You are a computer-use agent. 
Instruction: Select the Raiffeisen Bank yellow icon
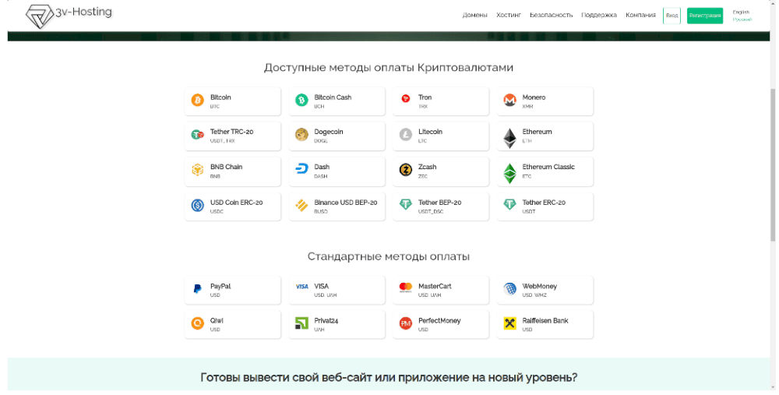[509, 323]
